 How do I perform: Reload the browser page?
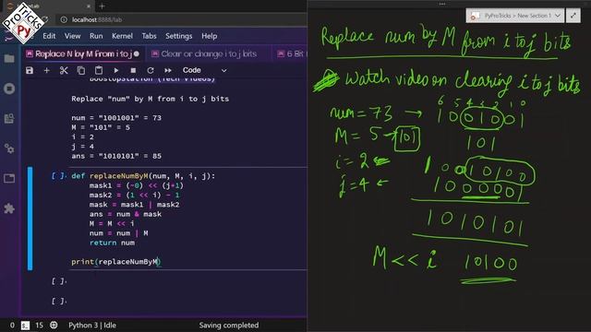coord(45,19)
